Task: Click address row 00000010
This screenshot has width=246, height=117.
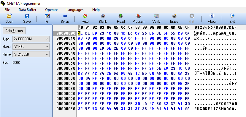Action: tap(66, 38)
